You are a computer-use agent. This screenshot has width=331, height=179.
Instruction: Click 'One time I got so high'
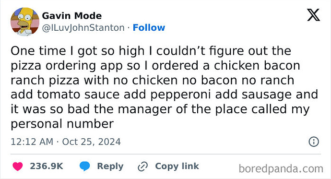coord(77,51)
